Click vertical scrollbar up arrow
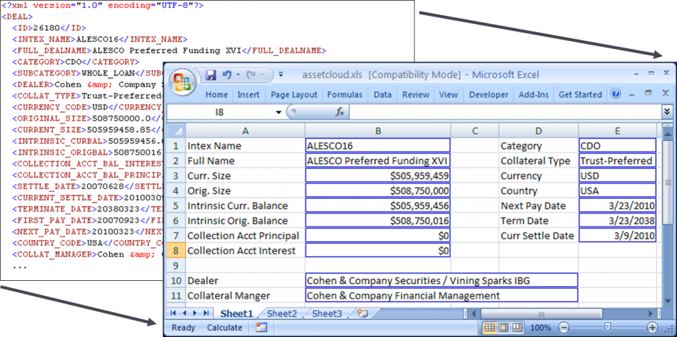 click(x=666, y=135)
